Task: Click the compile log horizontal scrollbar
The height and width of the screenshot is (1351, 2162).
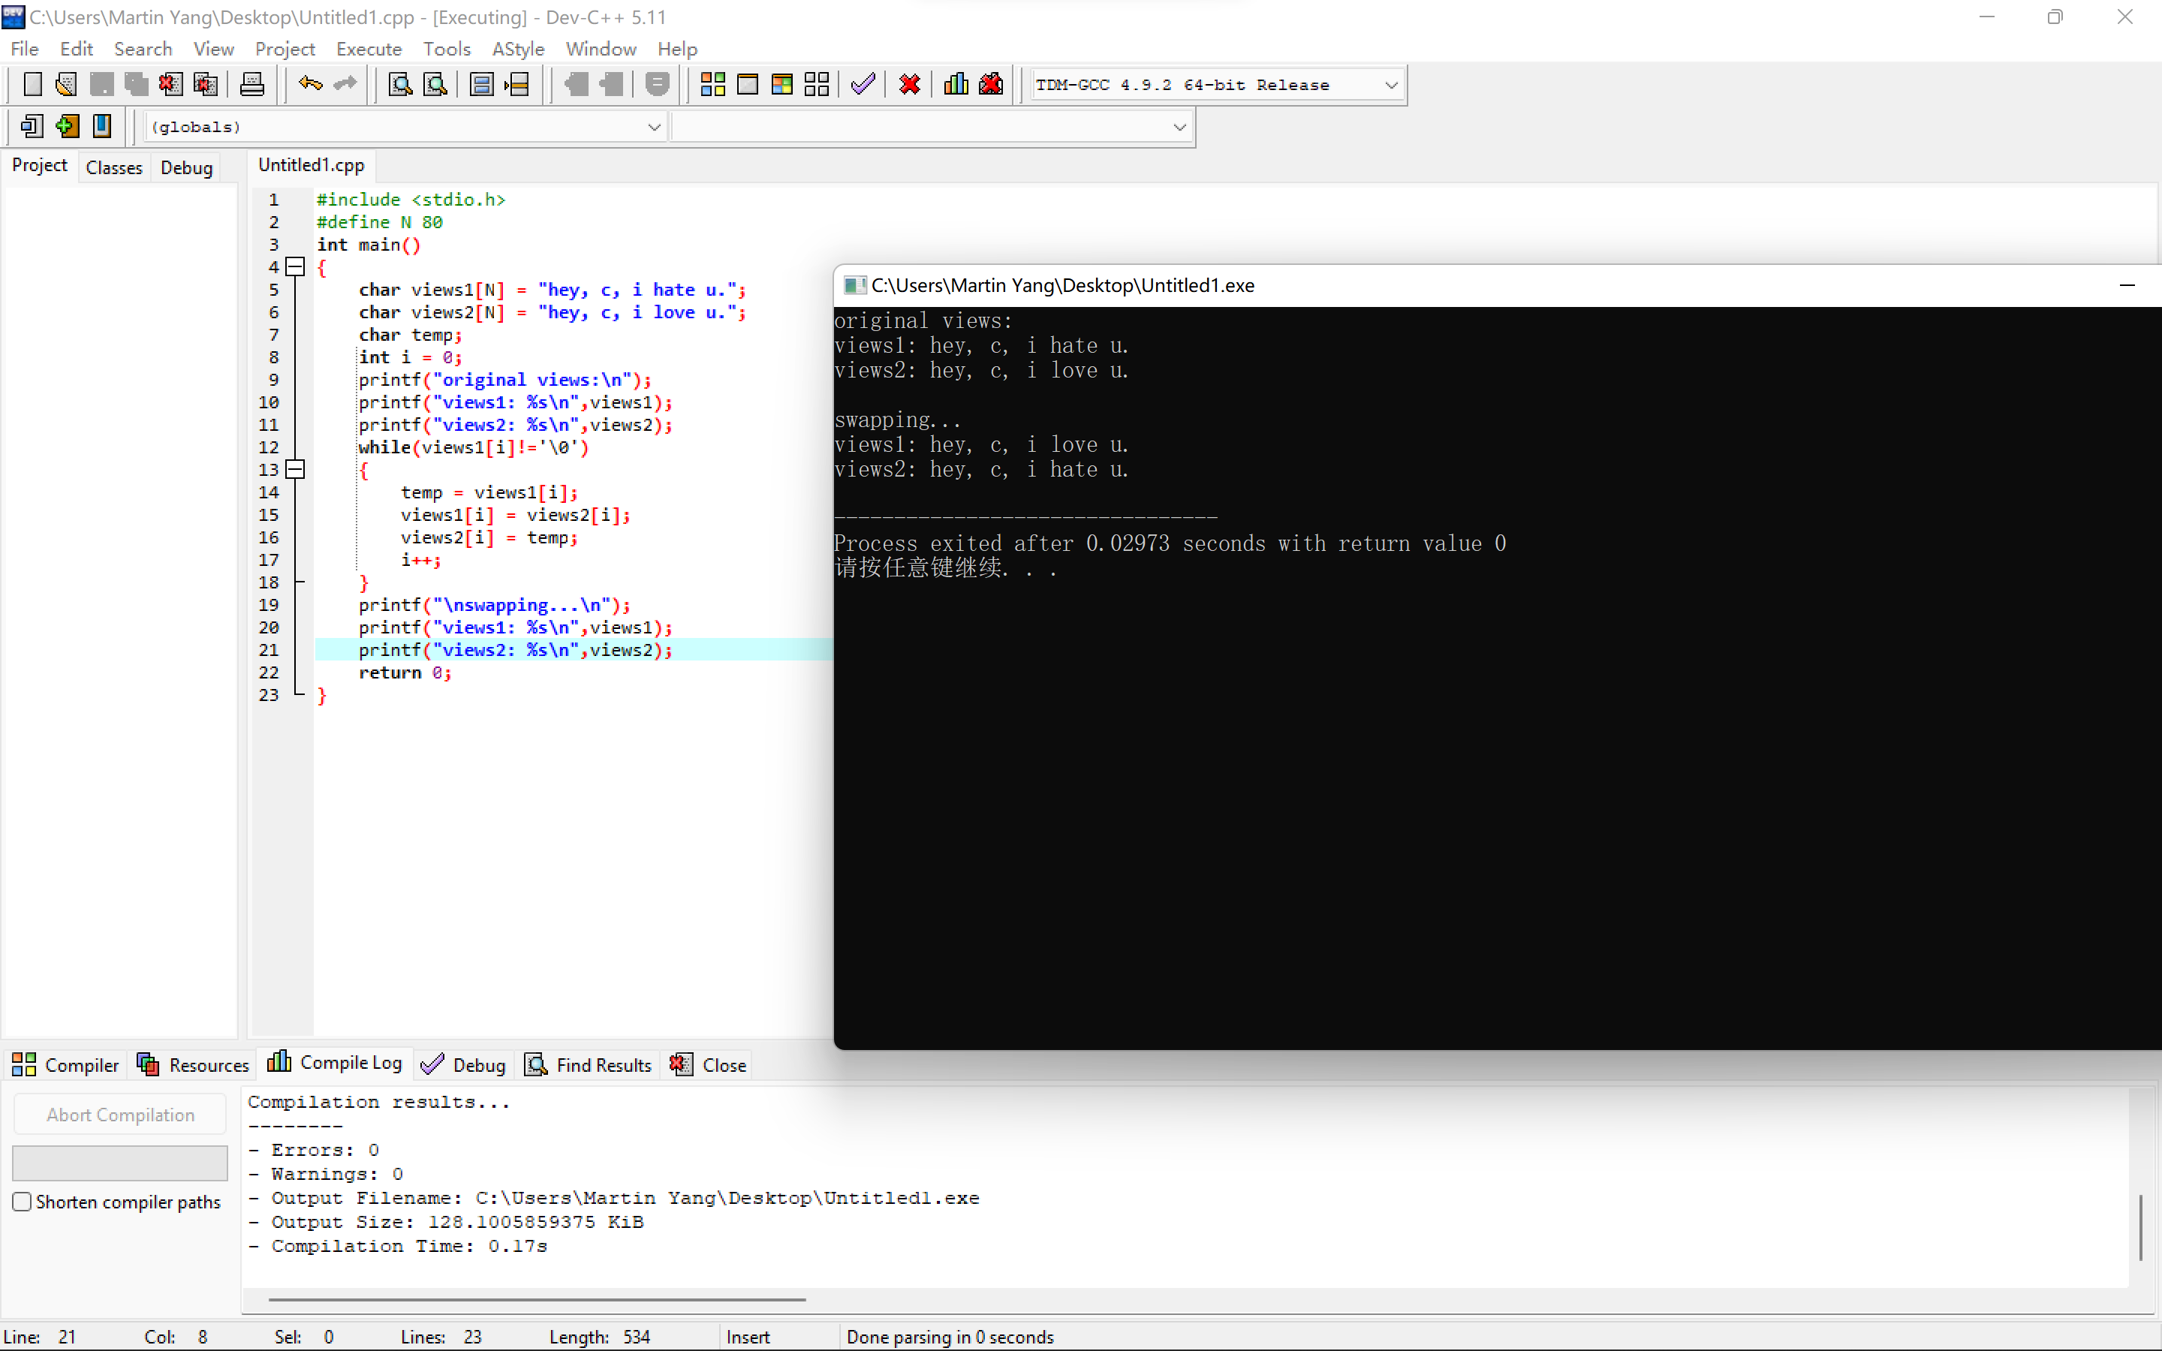Action: point(536,1299)
